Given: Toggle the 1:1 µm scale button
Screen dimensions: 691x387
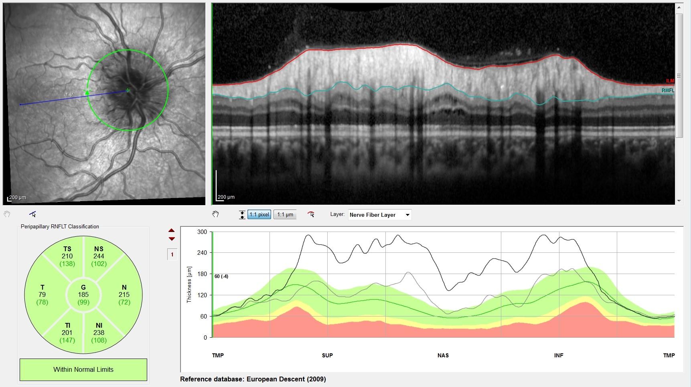Looking at the screenshot, I should click(285, 215).
